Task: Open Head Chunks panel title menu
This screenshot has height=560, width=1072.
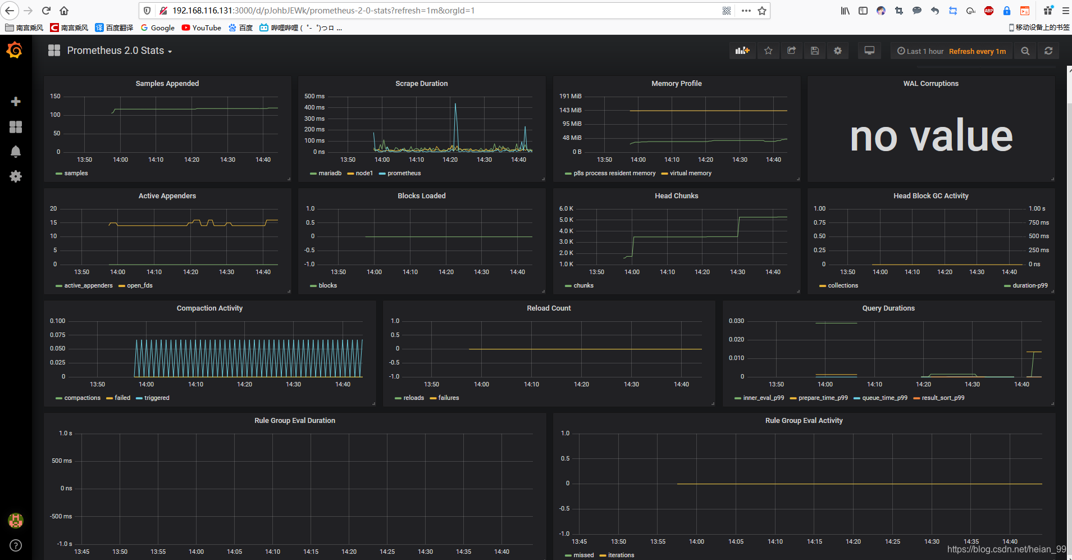Action: pyautogui.click(x=677, y=195)
